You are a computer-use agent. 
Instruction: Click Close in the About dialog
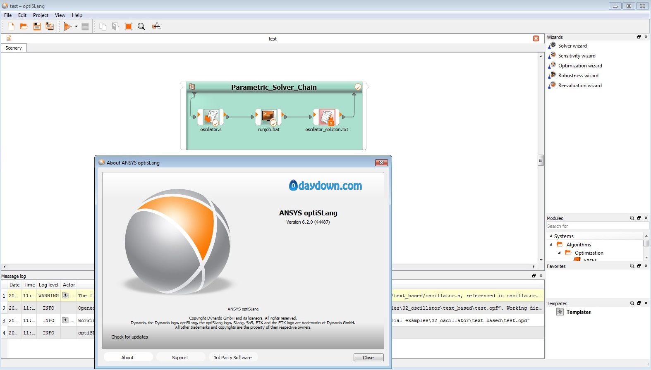pos(369,358)
